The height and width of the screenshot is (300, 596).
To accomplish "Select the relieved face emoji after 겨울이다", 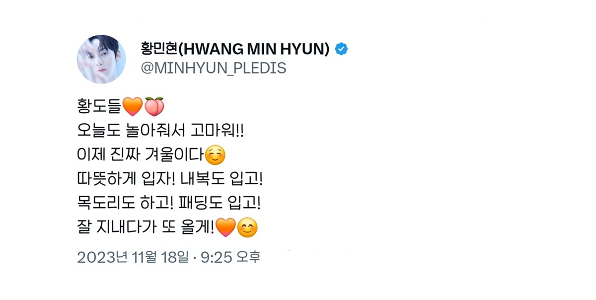I will 215,155.
